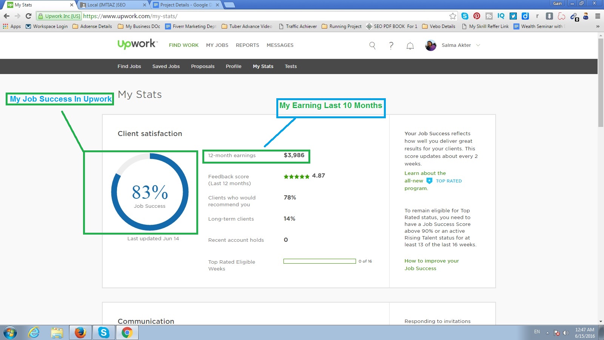Open the Fiverr Marketing Dept bookmark

pyautogui.click(x=191, y=26)
